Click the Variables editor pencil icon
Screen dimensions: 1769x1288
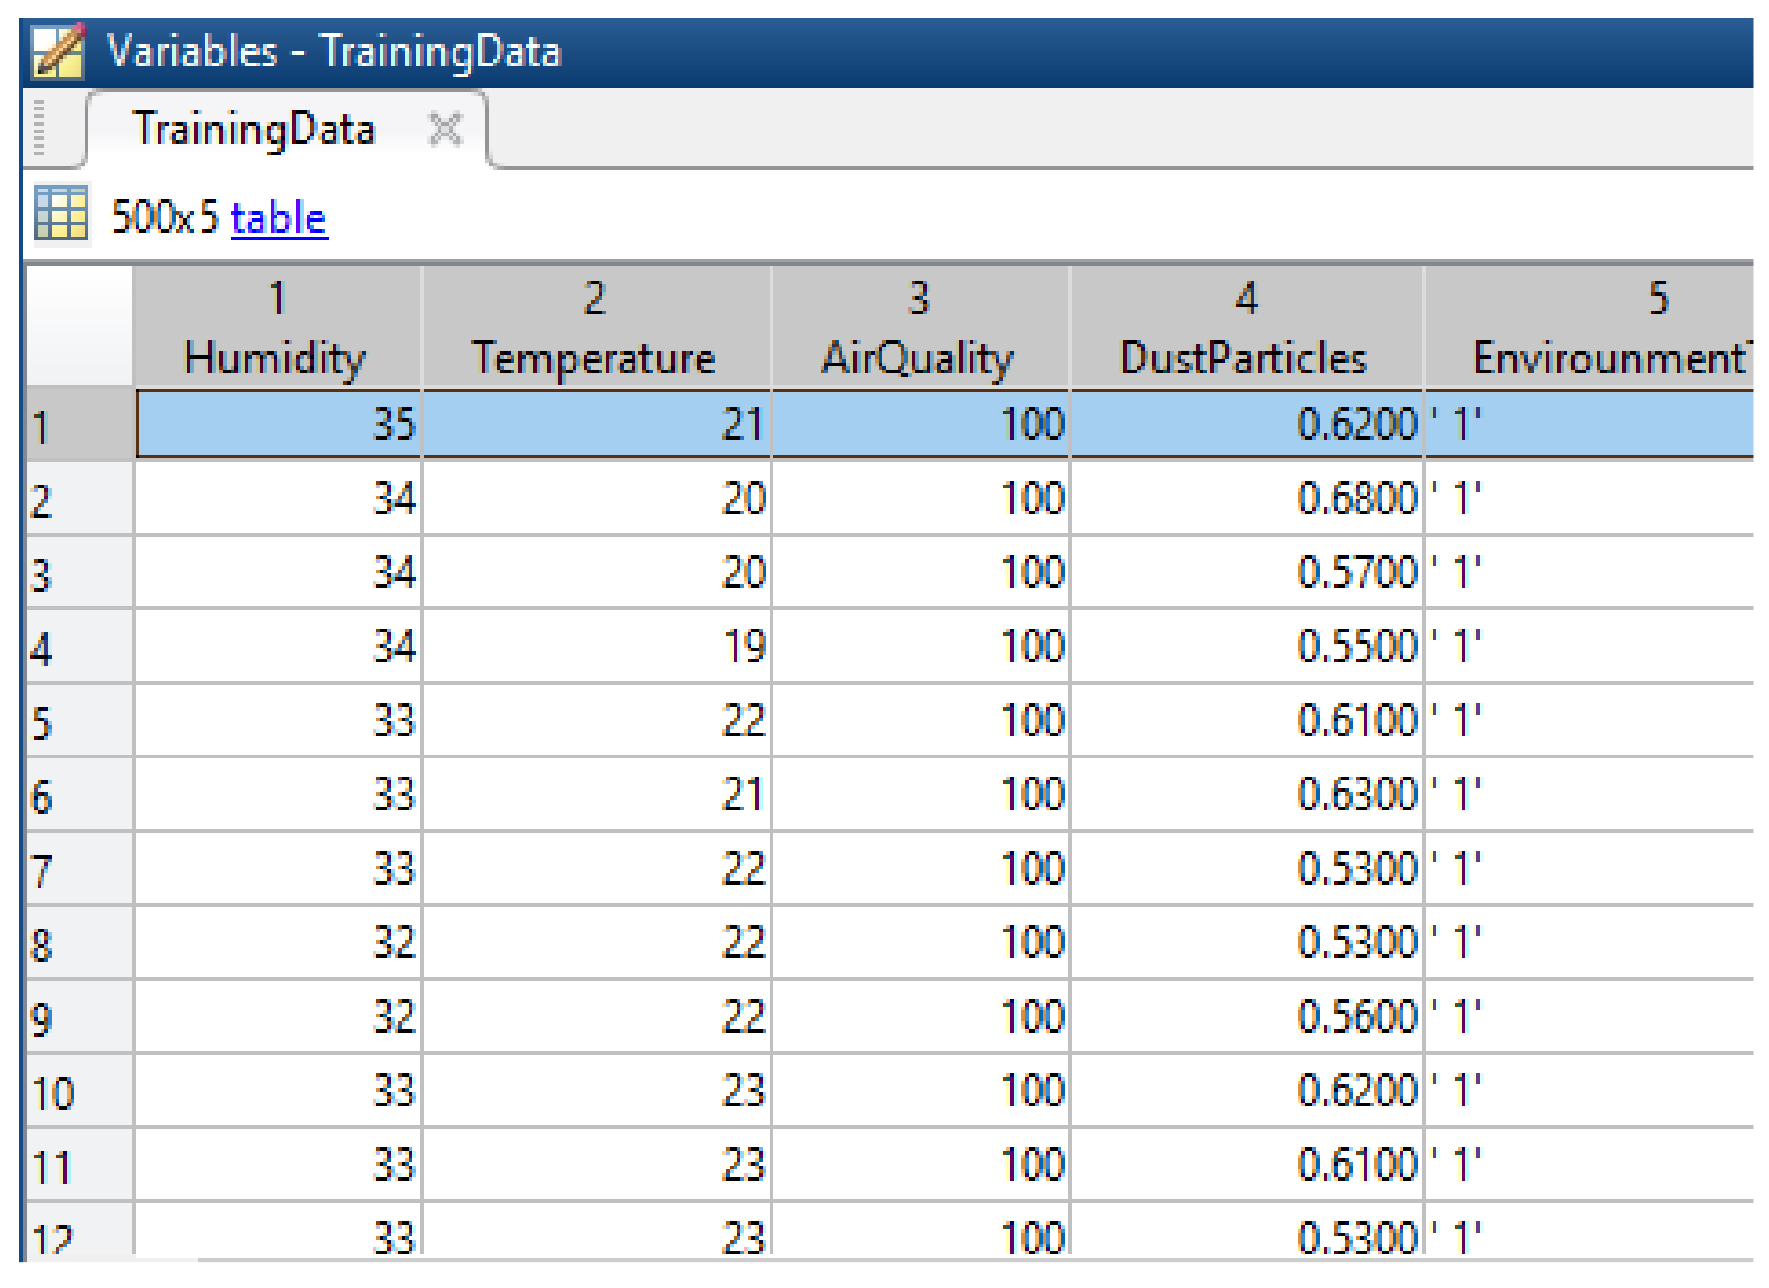[x=57, y=51]
